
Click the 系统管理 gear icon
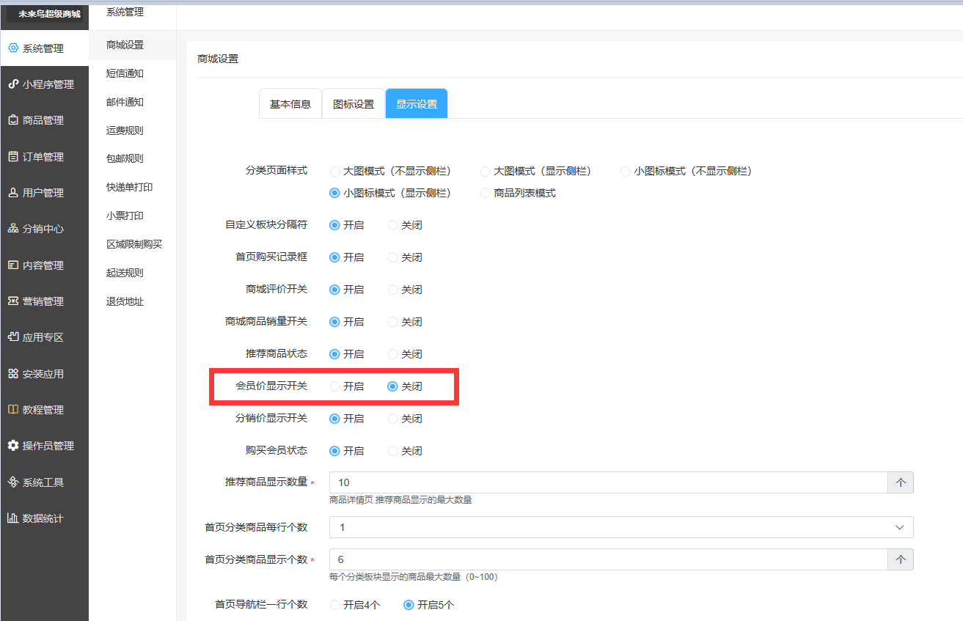point(12,48)
